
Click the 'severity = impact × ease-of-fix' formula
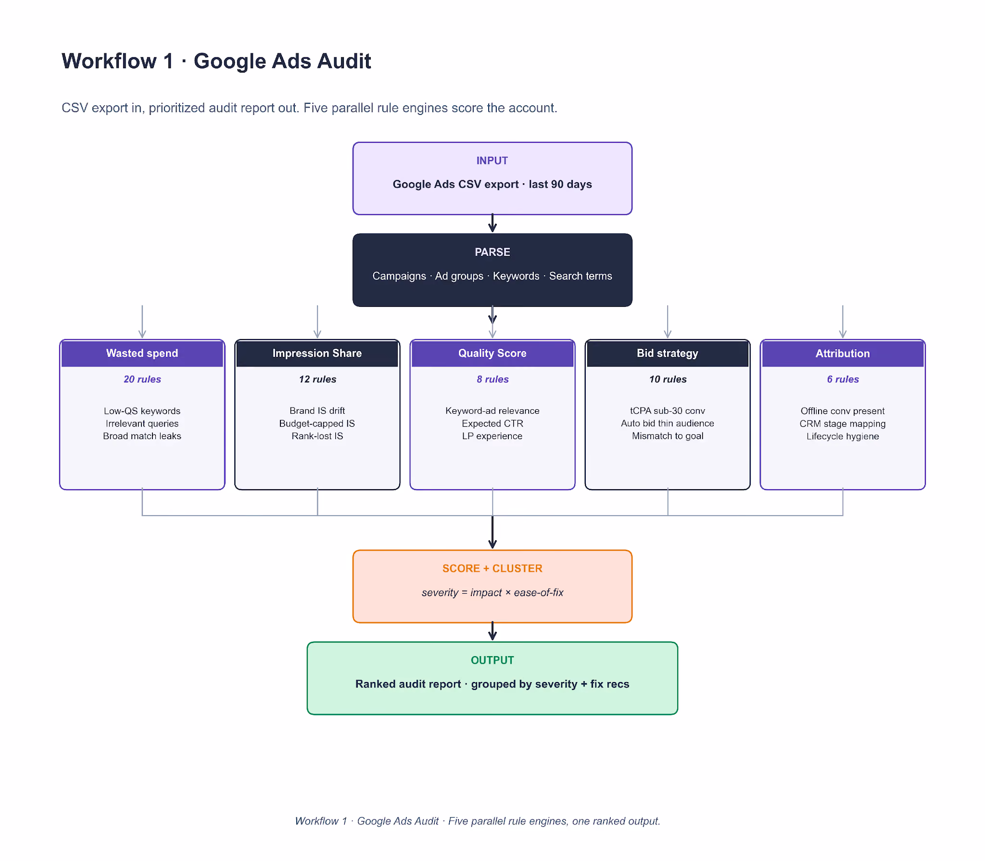pyautogui.click(x=492, y=593)
